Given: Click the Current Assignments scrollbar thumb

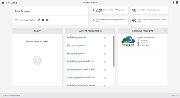Looking at the screenshot, I should pos(114,51).
